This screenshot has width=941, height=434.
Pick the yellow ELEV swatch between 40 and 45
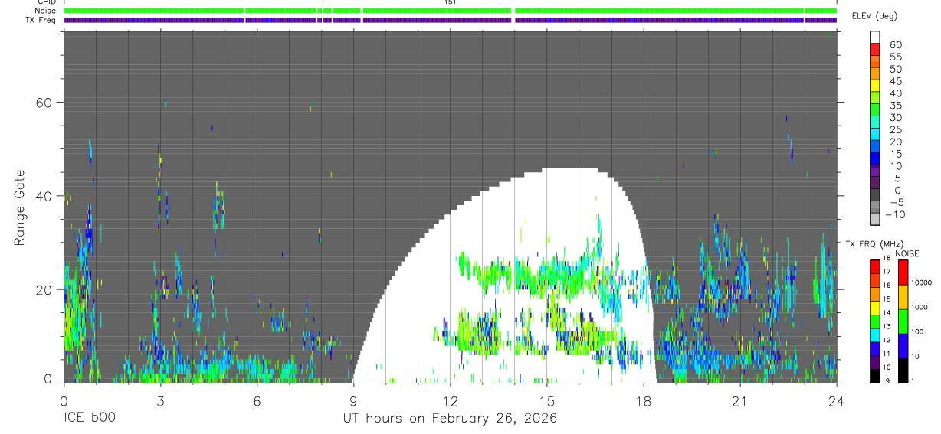click(874, 86)
